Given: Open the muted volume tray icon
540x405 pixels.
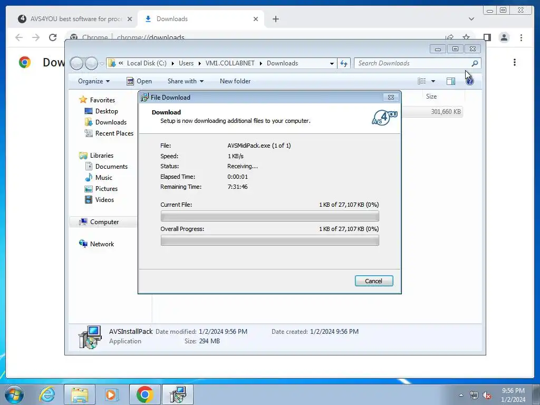Looking at the screenshot, I should point(487,395).
